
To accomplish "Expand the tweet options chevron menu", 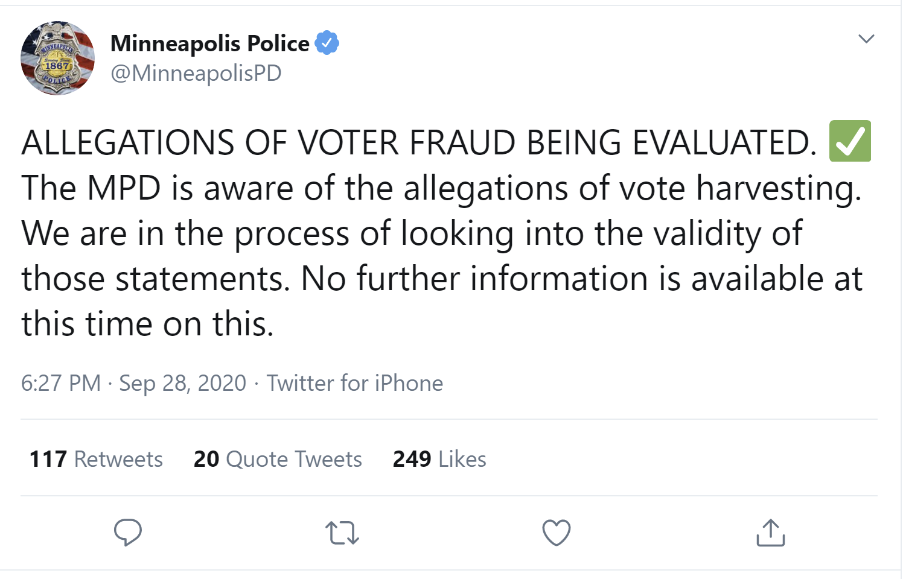I will coord(866,39).
